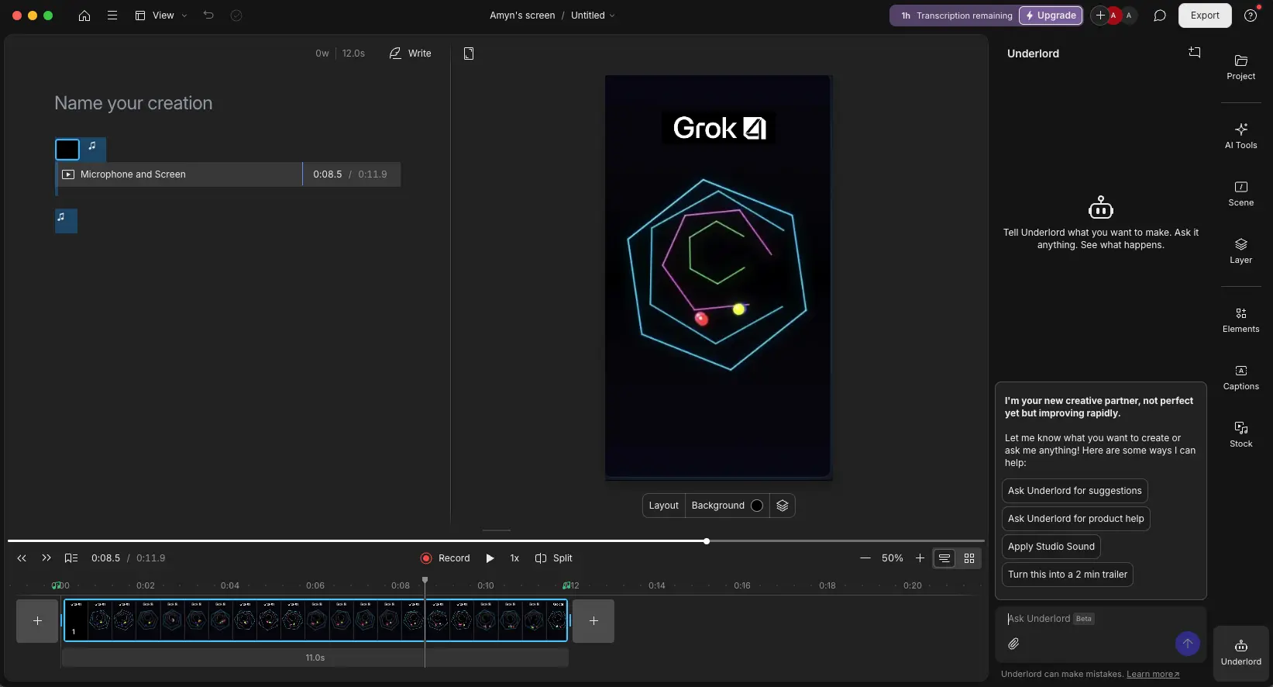Select the Microphone and Screen clip row
Screen dimensions: 1273x687
[228, 174]
